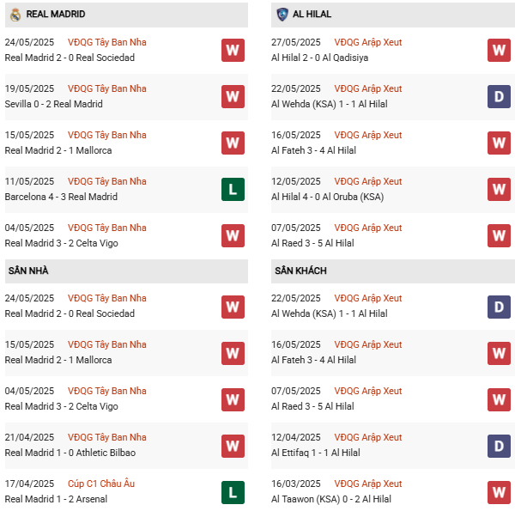This screenshot has height=511, width=515.
Task: Open VĐQG Arập Xeut link dated 27/05/2025
Action: [367, 42]
